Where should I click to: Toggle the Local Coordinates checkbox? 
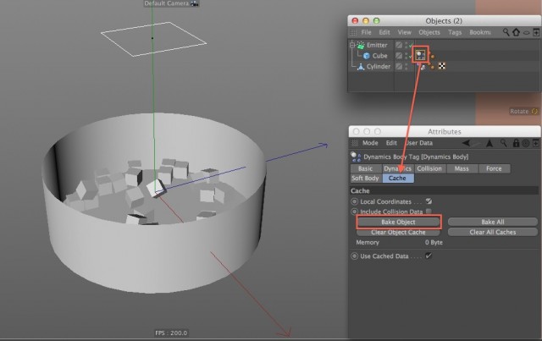429,201
